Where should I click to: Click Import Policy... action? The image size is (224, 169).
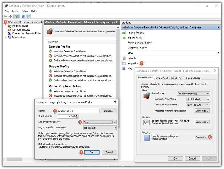[136, 32]
